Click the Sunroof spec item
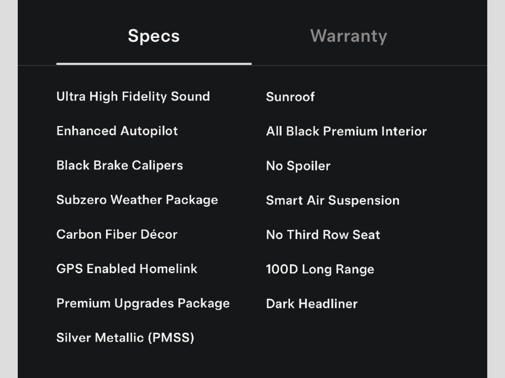The image size is (505, 378). (x=290, y=97)
